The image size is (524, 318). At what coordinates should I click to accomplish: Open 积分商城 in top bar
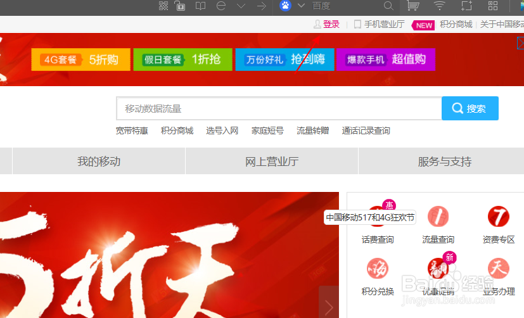point(456,24)
